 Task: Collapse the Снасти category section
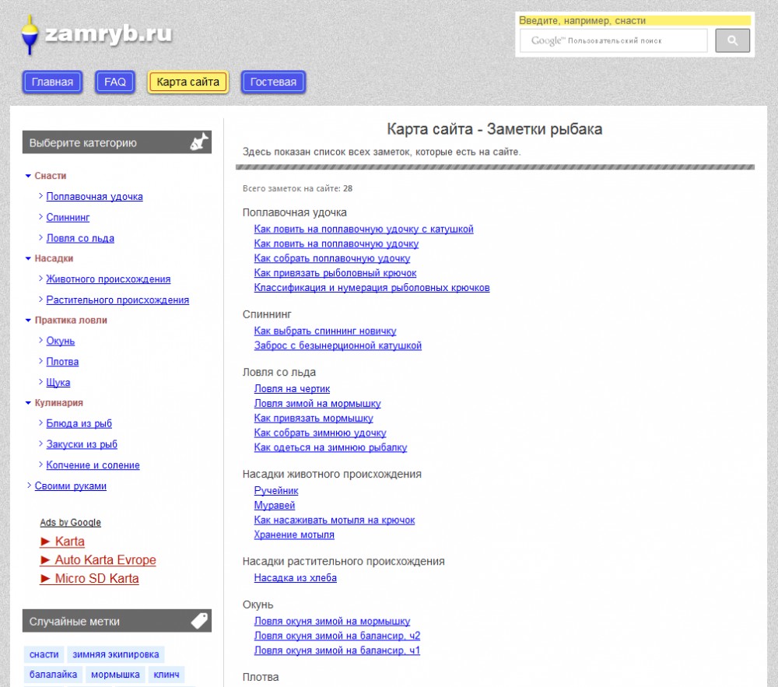[50, 176]
